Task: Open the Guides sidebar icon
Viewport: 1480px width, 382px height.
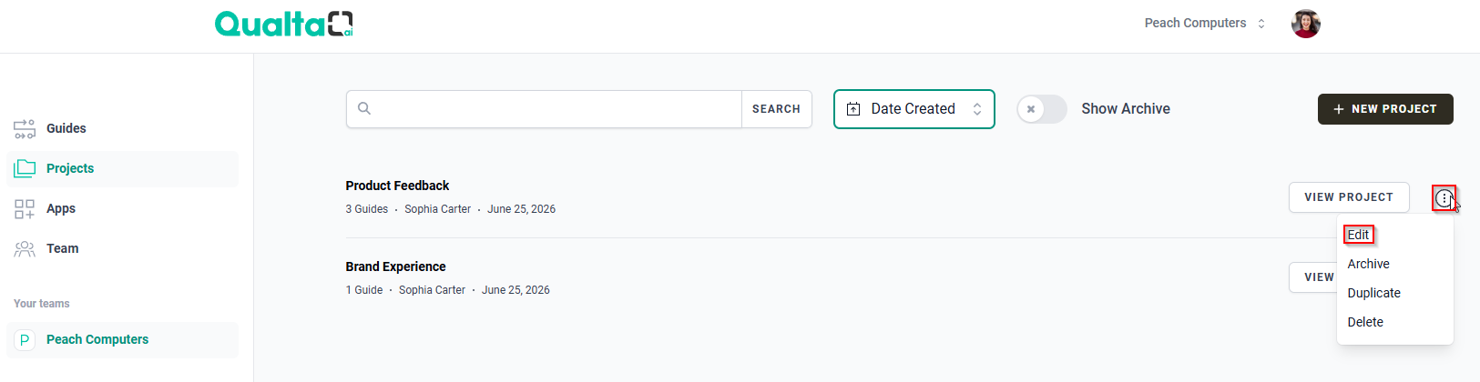Action: [25, 129]
